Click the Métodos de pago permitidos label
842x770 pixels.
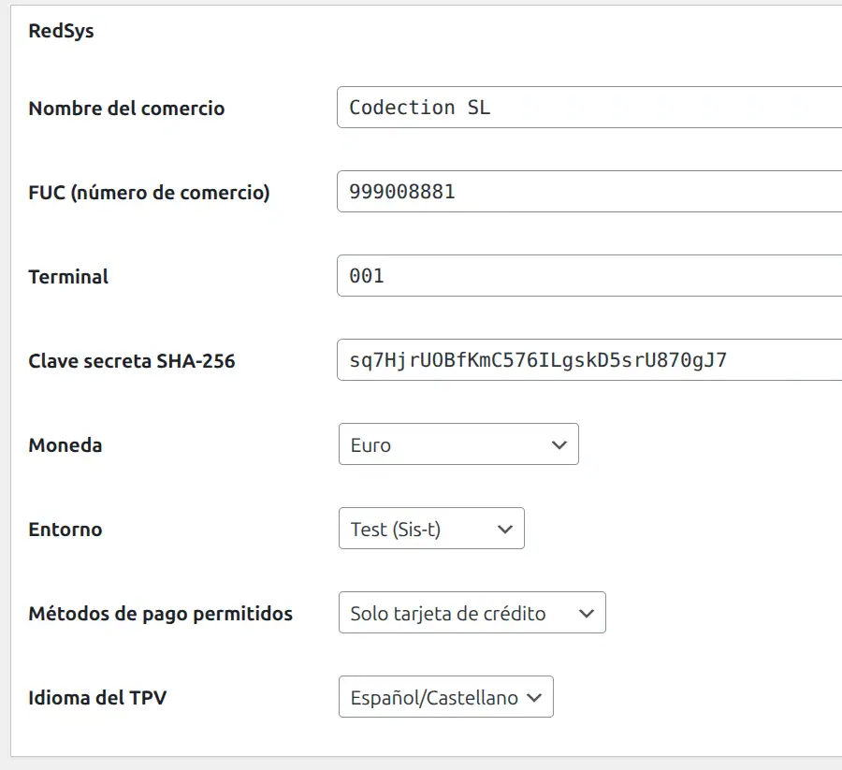pos(161,615)
